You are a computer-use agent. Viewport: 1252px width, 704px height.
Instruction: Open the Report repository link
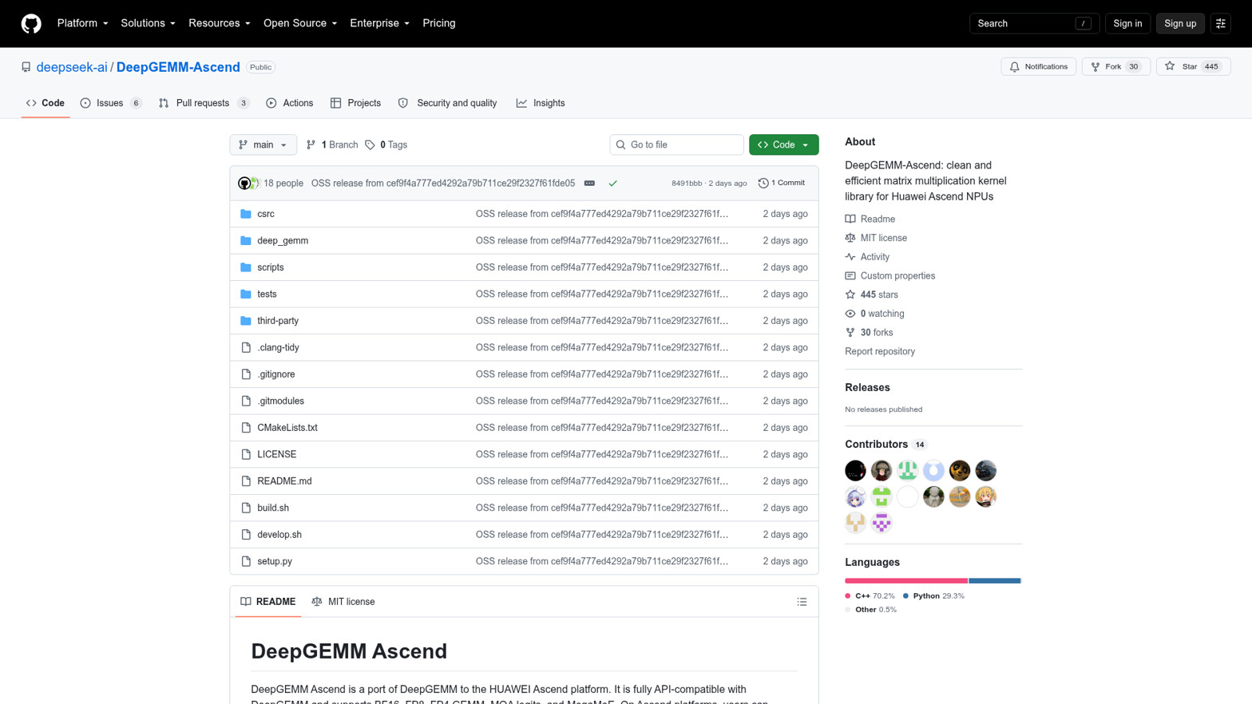pos(880,351)
